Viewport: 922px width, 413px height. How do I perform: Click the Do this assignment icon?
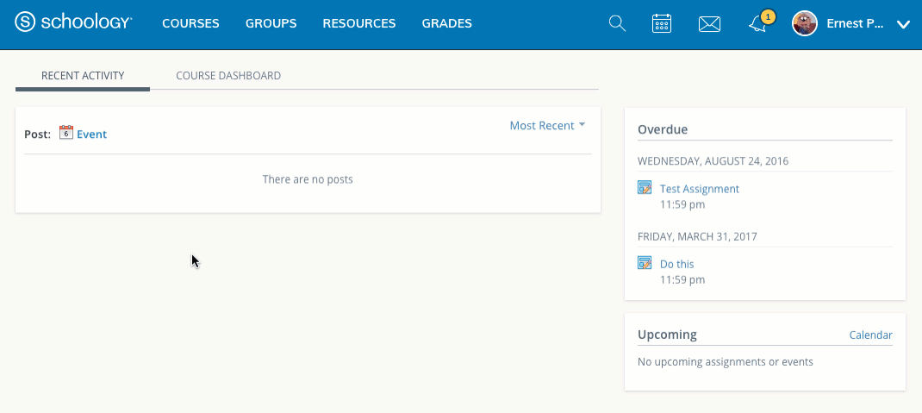[x=645, y=263]
